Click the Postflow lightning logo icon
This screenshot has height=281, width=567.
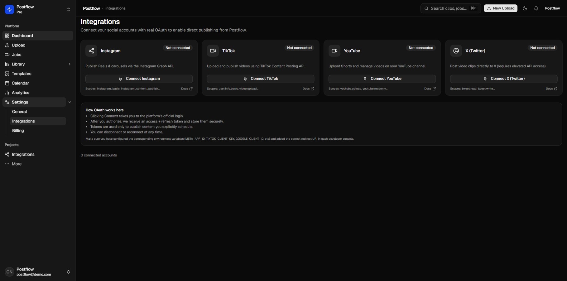coord(9,9)
